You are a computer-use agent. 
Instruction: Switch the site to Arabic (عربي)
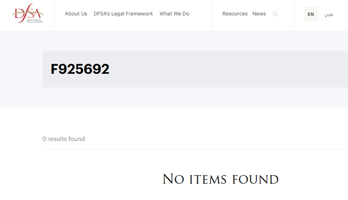click(329, 14)
